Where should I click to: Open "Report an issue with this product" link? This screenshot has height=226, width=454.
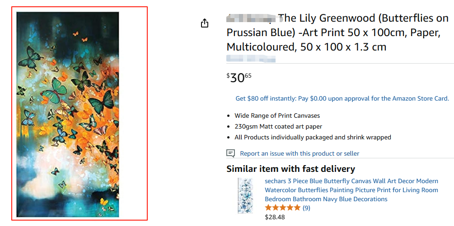pos(300,153)
